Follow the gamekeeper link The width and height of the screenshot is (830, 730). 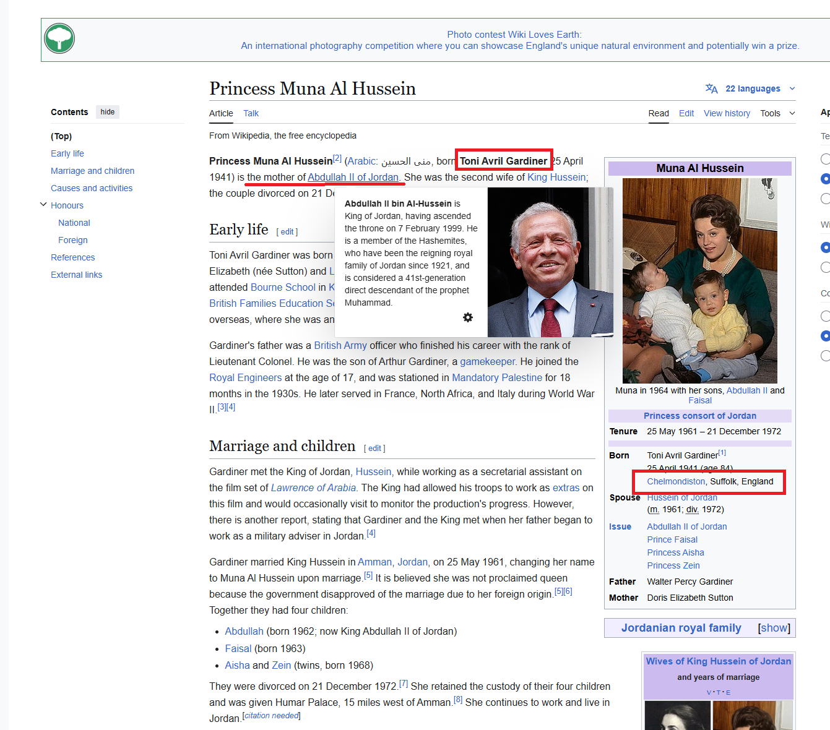coord(487,361)
